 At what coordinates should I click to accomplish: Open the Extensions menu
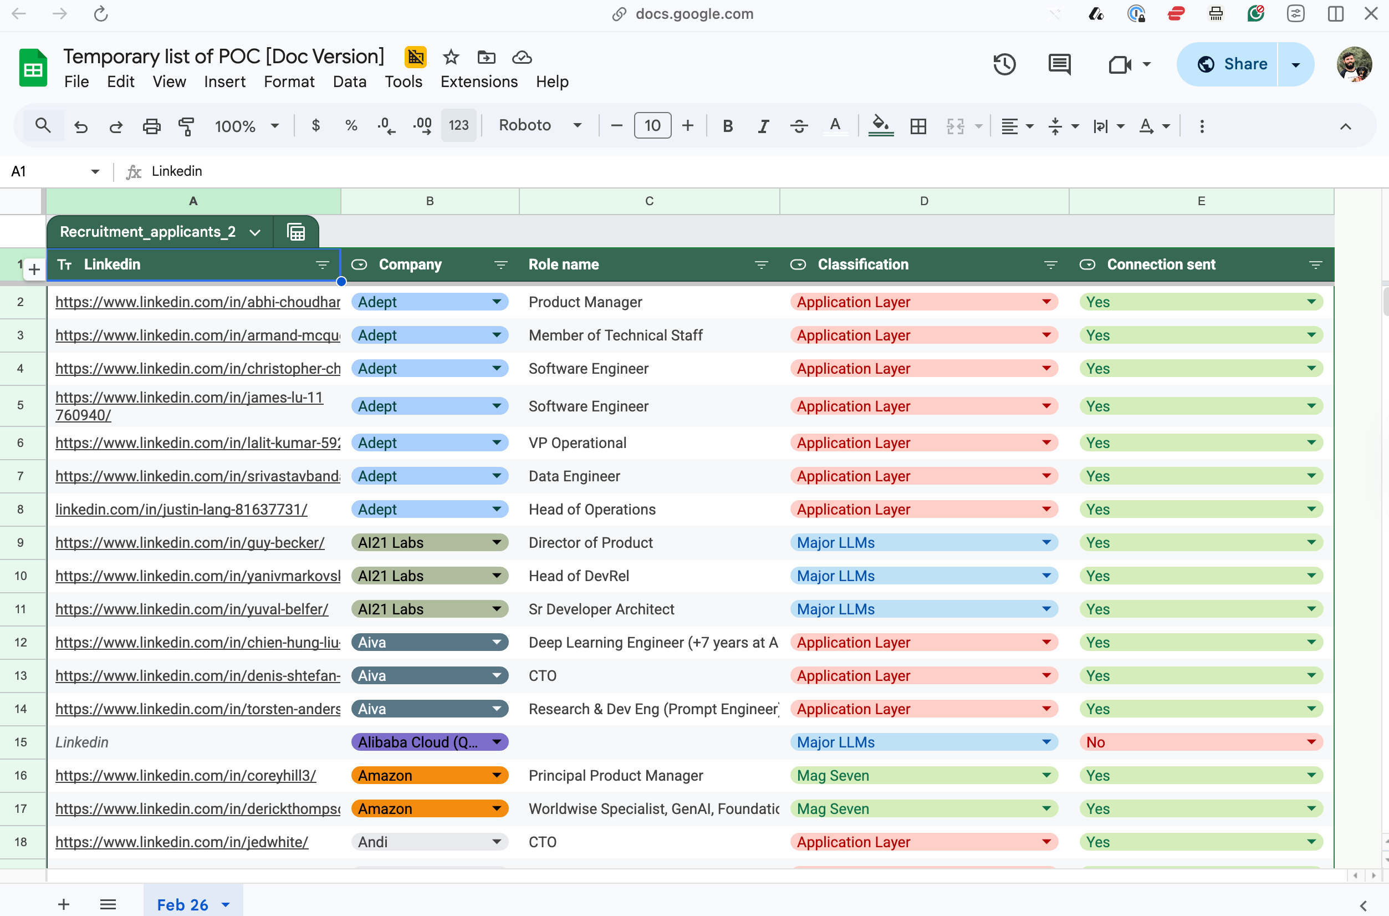coord(479,82)
